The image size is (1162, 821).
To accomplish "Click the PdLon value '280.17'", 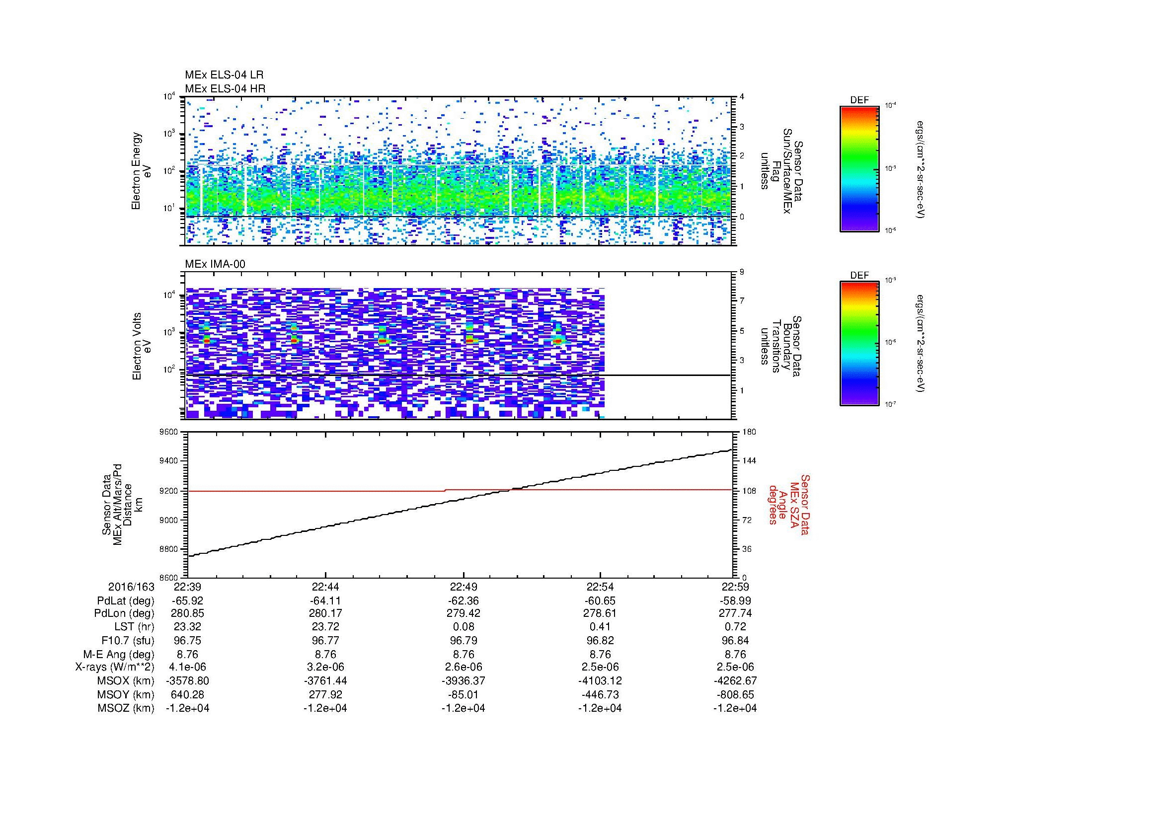I will (x=325, y=613).
